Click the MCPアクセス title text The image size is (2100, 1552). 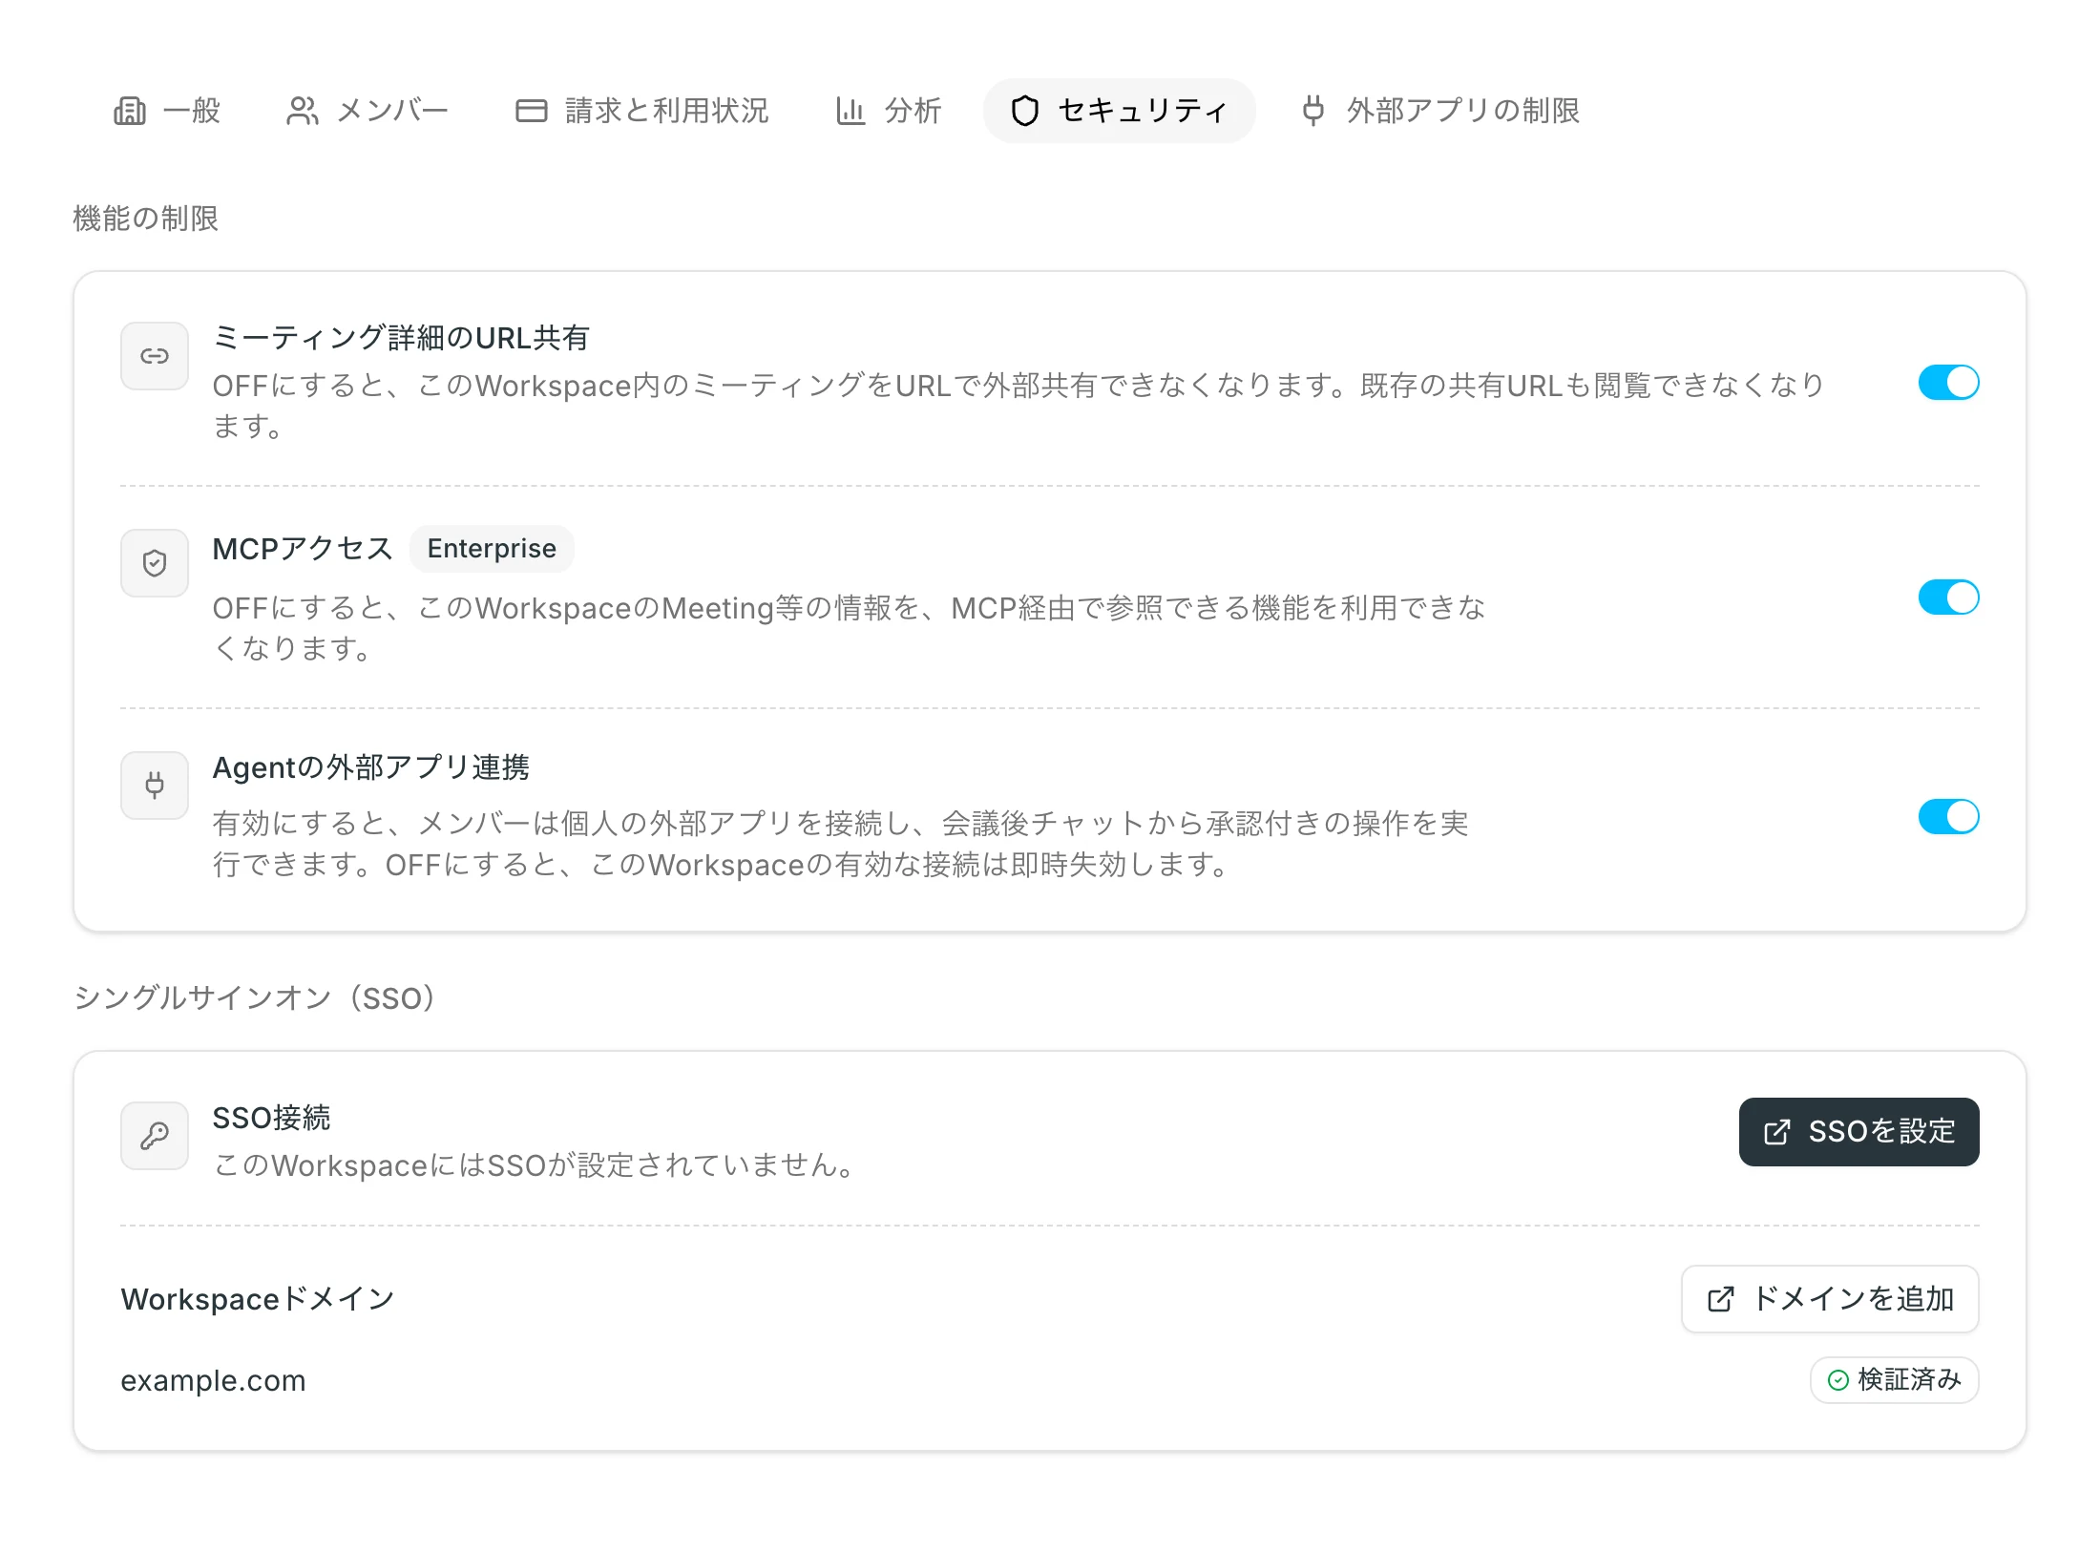point(303,549)
